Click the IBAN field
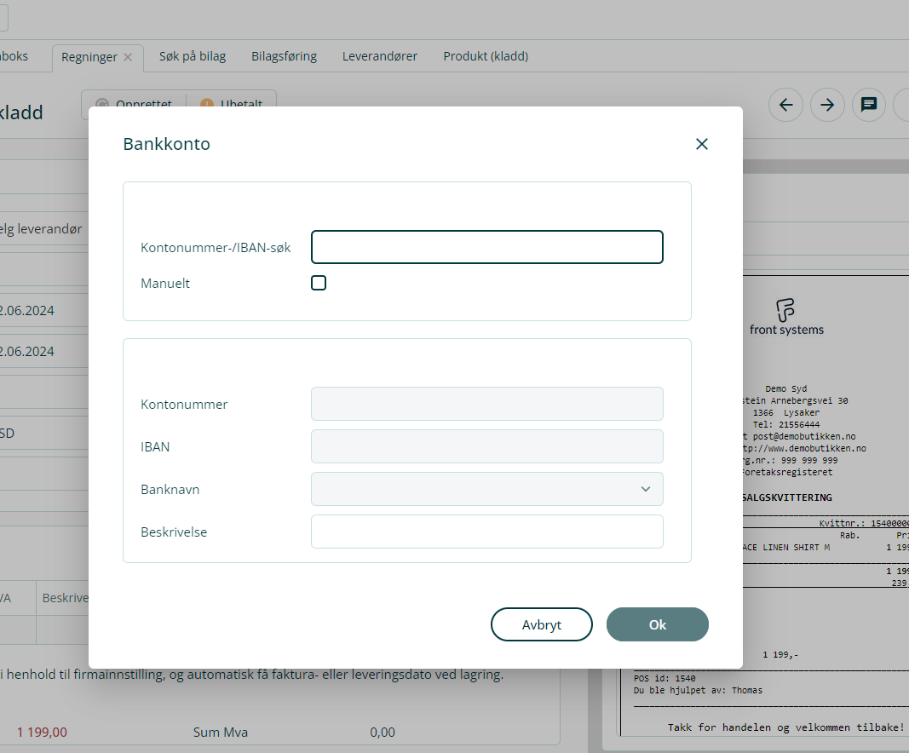Image resolution: width=909 pixels, height=753 pixels. pyautogui.click(x=486, y=446)
